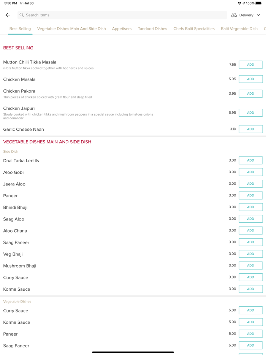Tap the battery status icon
The width and height of the screenshot is (266, 355).
(x=258, y=3)
